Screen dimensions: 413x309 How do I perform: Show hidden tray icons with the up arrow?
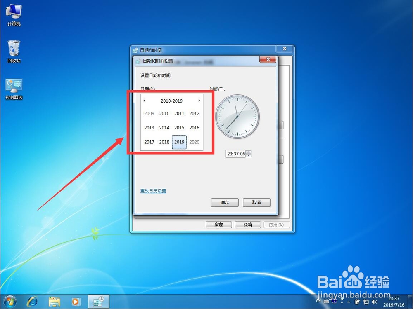point(349,302)
